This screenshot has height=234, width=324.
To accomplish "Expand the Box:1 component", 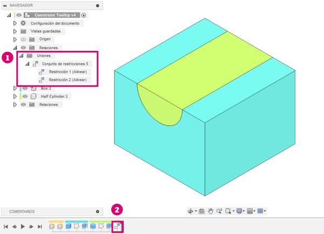I will click(15, 88).
